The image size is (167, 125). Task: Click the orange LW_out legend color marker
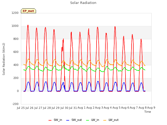click(x=105, y=120)
